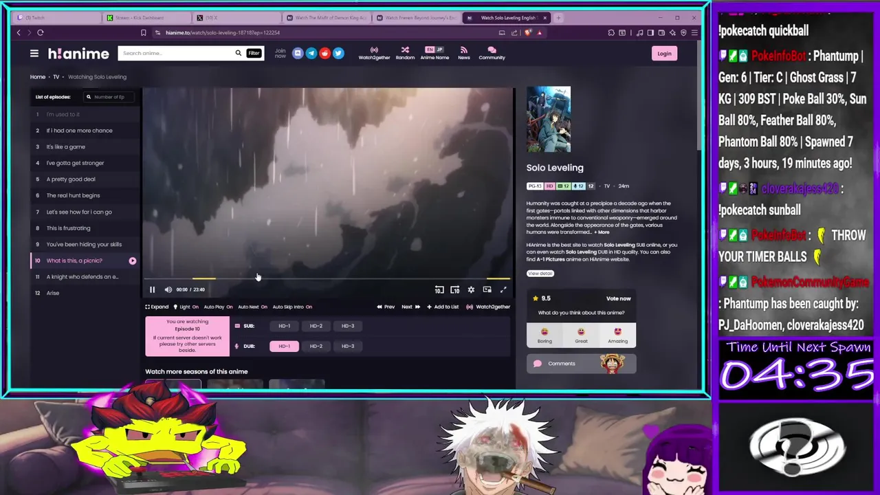880x495 pixels.
Task: Click the browser address bar URL
Action: (x=223, y=32)
